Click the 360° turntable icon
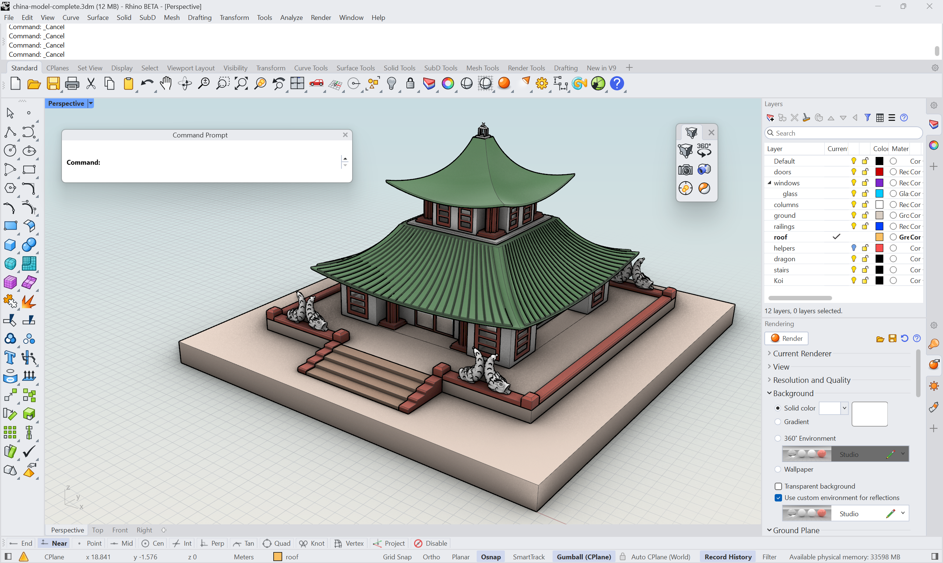 (704, 150)
